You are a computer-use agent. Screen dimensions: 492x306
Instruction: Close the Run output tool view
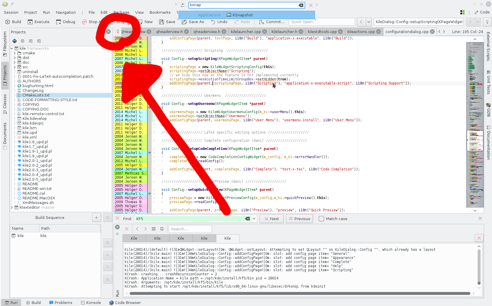click(x=117, y=227)
